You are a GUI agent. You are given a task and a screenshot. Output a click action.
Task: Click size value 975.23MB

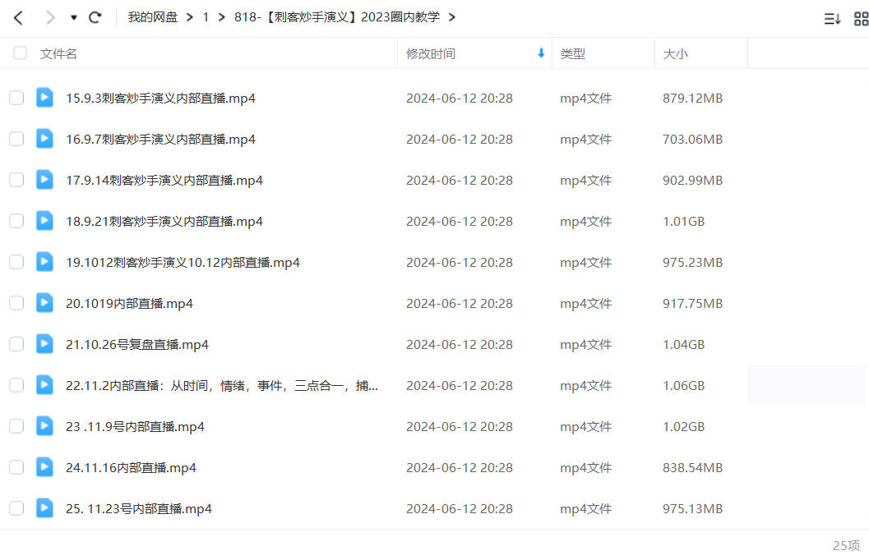[x=693, y=262]
